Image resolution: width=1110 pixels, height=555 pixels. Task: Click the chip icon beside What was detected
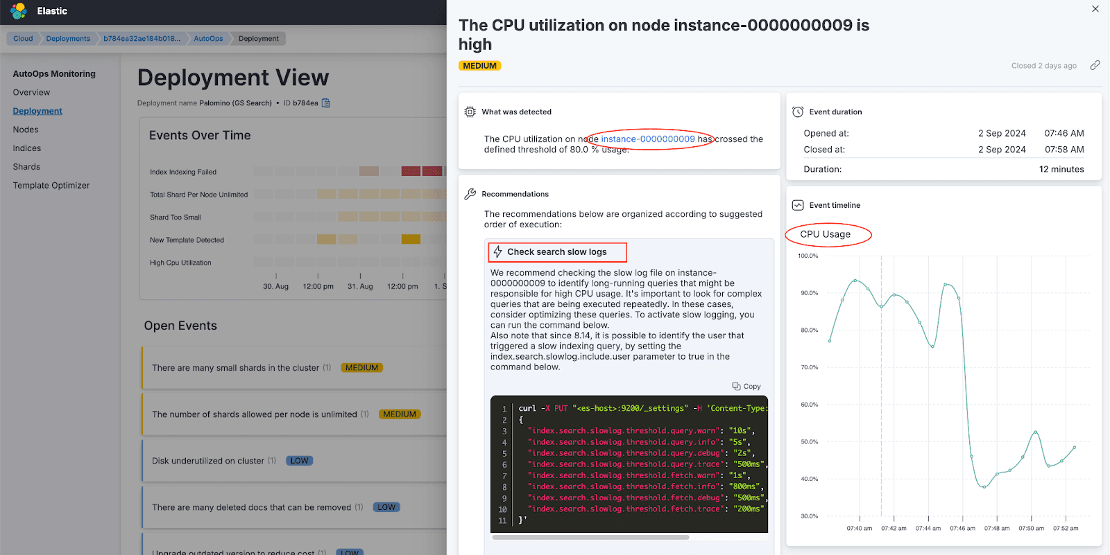[x=470, y=112]
